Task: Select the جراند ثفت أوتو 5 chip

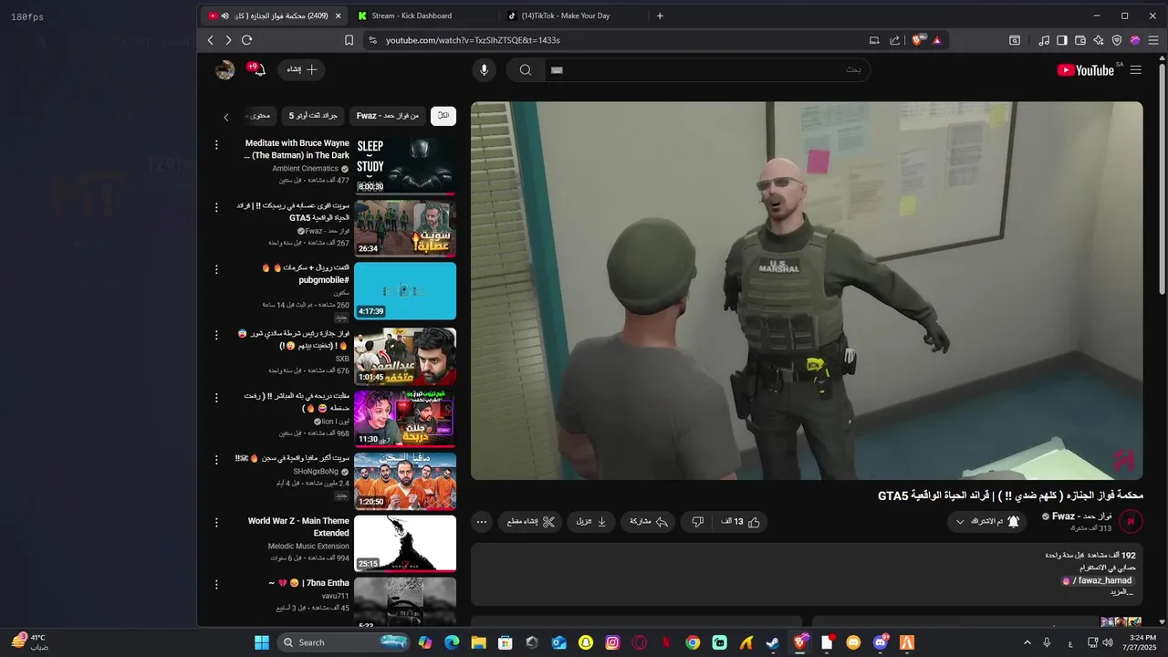Action: click(x=313, y=116)
